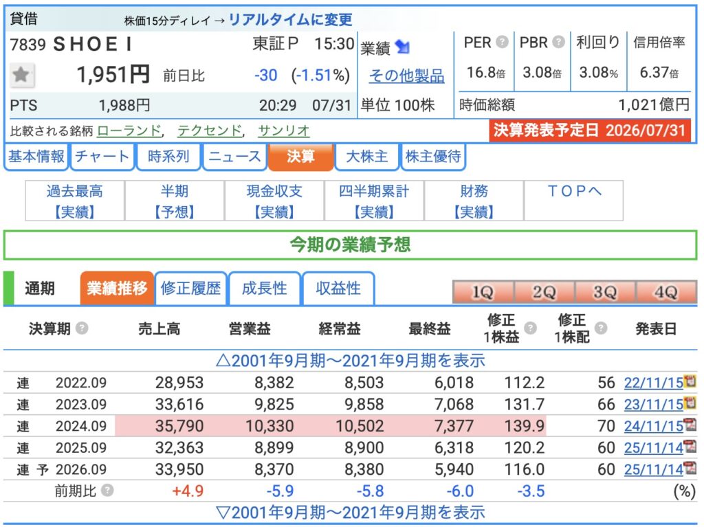Click the document icon beside 23/11/15
Viewport: 704px width, 527px height.
tap(690, 403)
